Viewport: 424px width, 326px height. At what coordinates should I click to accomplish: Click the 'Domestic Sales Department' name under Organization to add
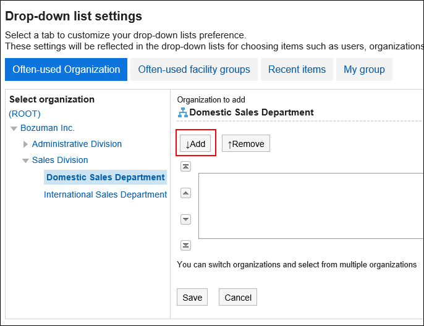252,112
